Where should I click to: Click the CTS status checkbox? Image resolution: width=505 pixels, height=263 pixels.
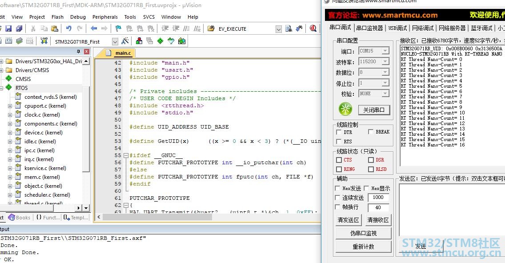click(339, 160)
